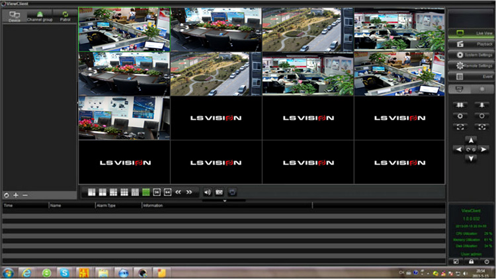The width and height of the screenshot is (496, 279).
Task: Select the showroom poster wall camera tile
Action: click(x=124, y=118)
